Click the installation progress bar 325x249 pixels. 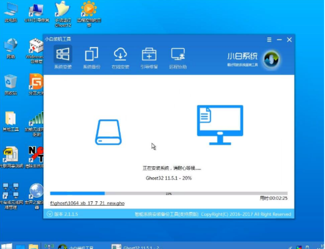click(x=169, y=194)
